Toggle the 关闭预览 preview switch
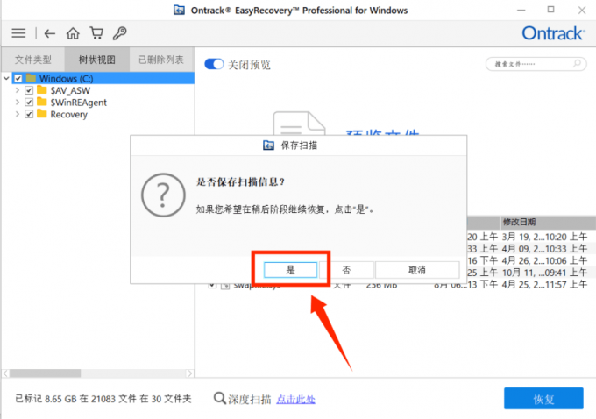The image size is (596, 419). point(214,64)
